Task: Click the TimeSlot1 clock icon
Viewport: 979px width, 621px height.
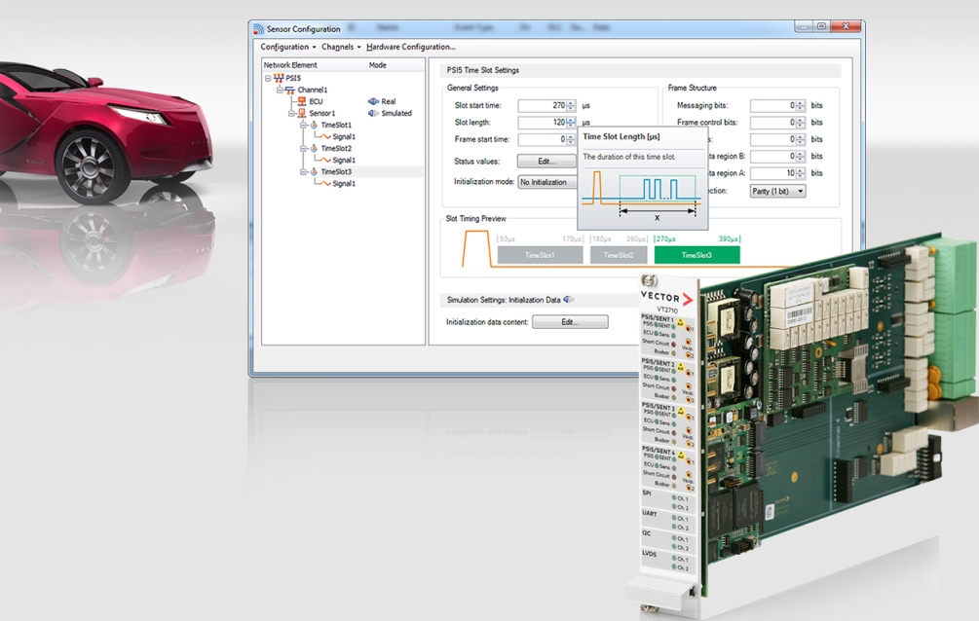Action: (314, 125)
